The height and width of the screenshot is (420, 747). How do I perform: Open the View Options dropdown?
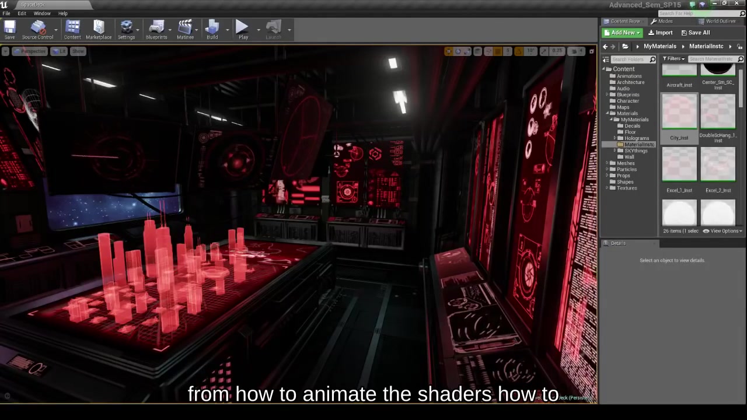pyautogui.click(x=722, y=231)
